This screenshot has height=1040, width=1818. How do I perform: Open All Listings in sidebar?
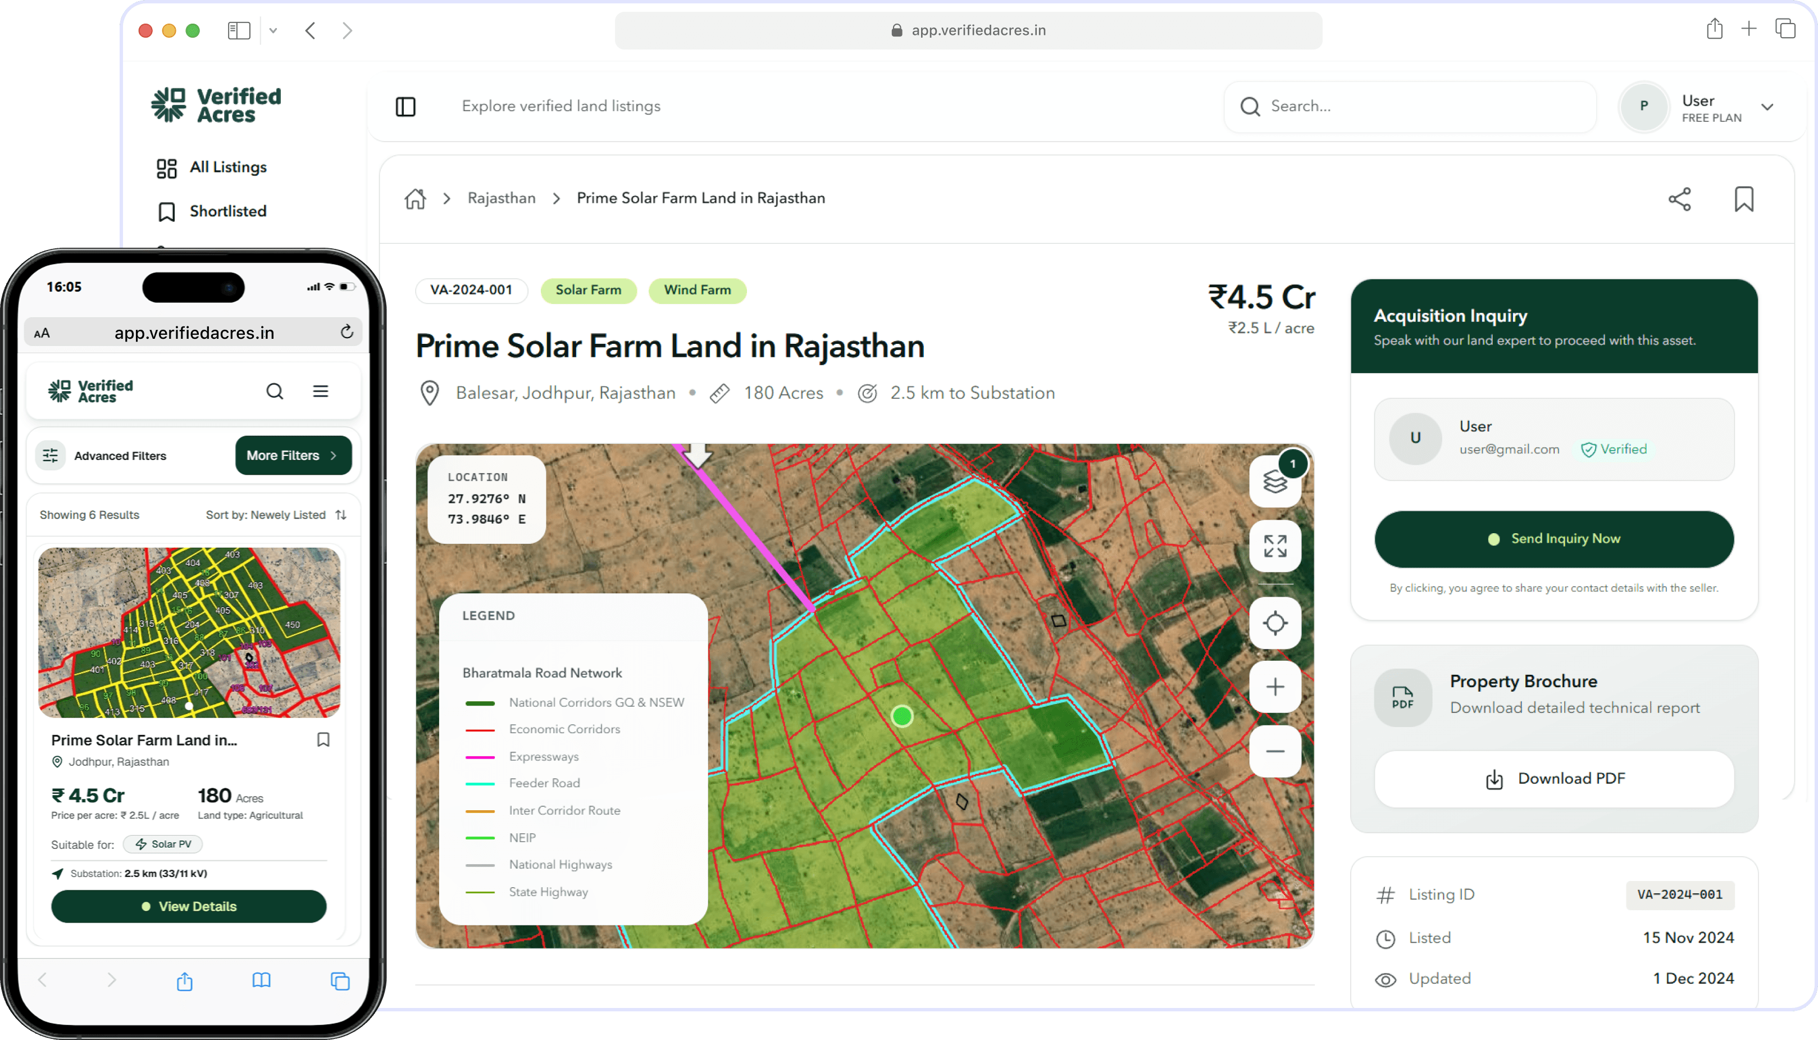point(227,167)
